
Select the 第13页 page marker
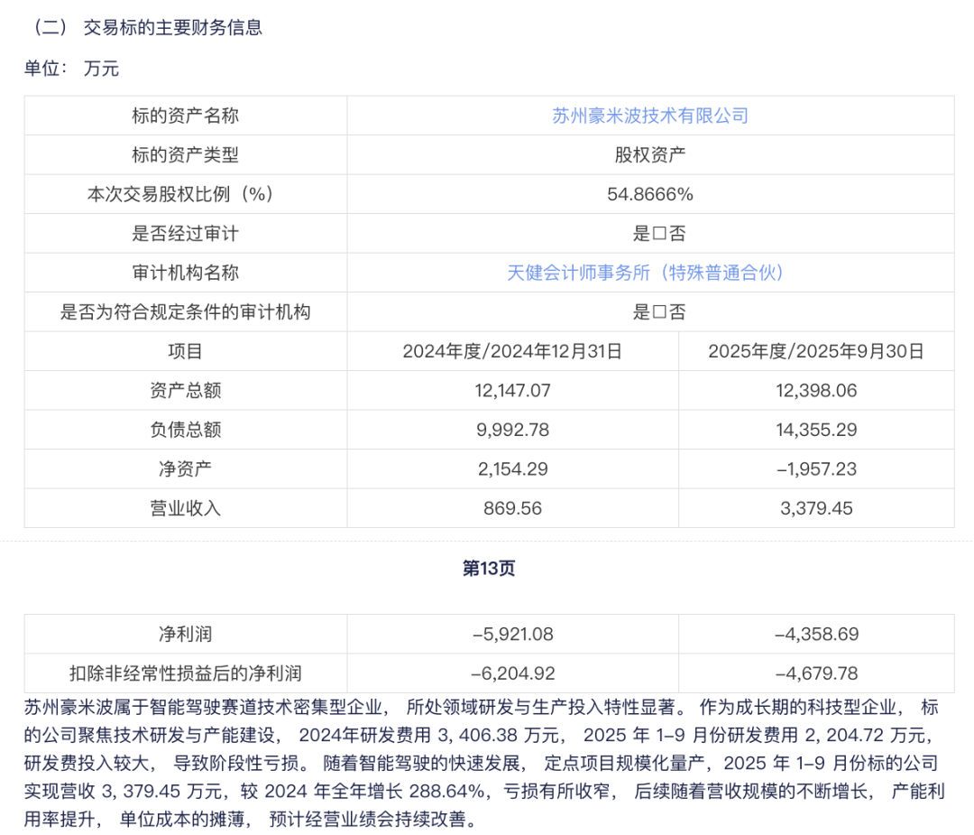pos(488,568)
